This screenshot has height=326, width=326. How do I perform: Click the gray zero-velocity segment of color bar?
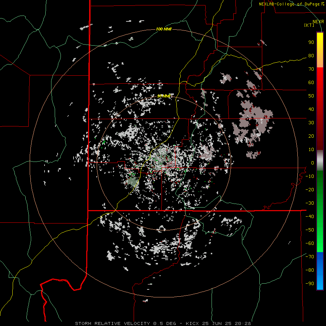(320, 160)
